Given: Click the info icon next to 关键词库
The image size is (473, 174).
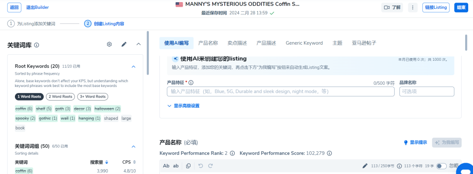Looking at the screenshot, I should tap(36, 45).
